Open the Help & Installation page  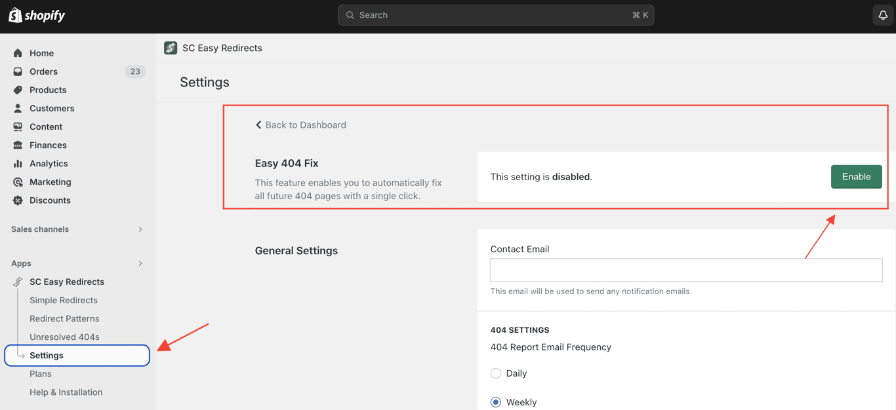coord(66,392)
